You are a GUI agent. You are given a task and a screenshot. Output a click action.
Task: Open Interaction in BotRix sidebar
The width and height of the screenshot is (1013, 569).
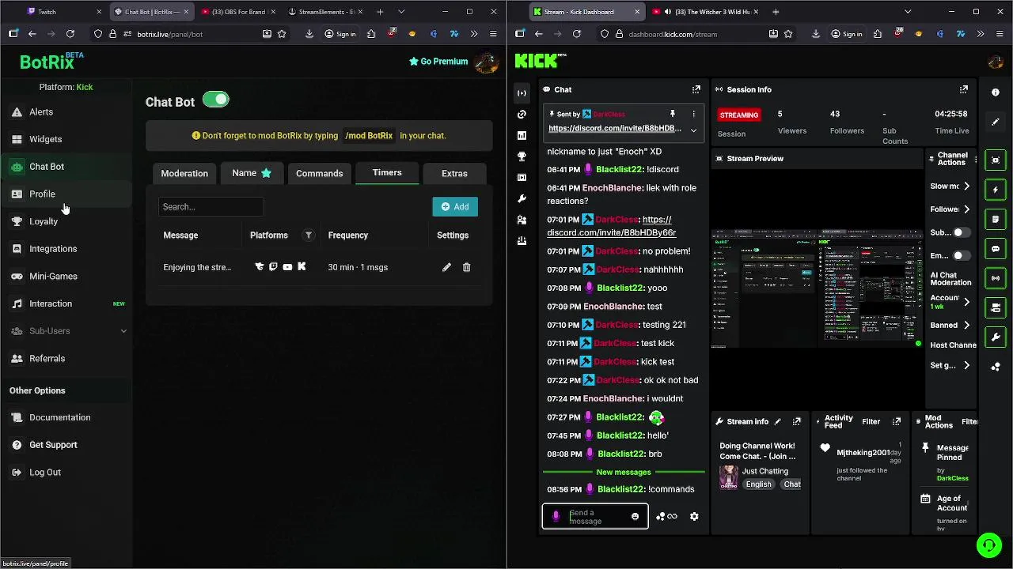coord(51,304)
